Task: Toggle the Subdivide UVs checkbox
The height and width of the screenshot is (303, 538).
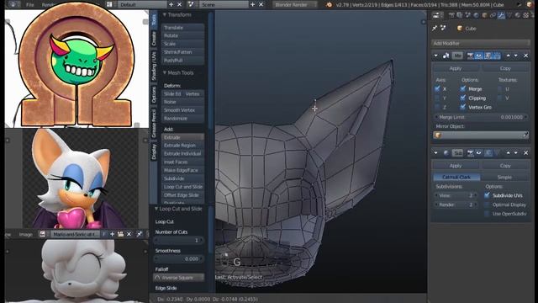Action: click(x=487, y=195)
